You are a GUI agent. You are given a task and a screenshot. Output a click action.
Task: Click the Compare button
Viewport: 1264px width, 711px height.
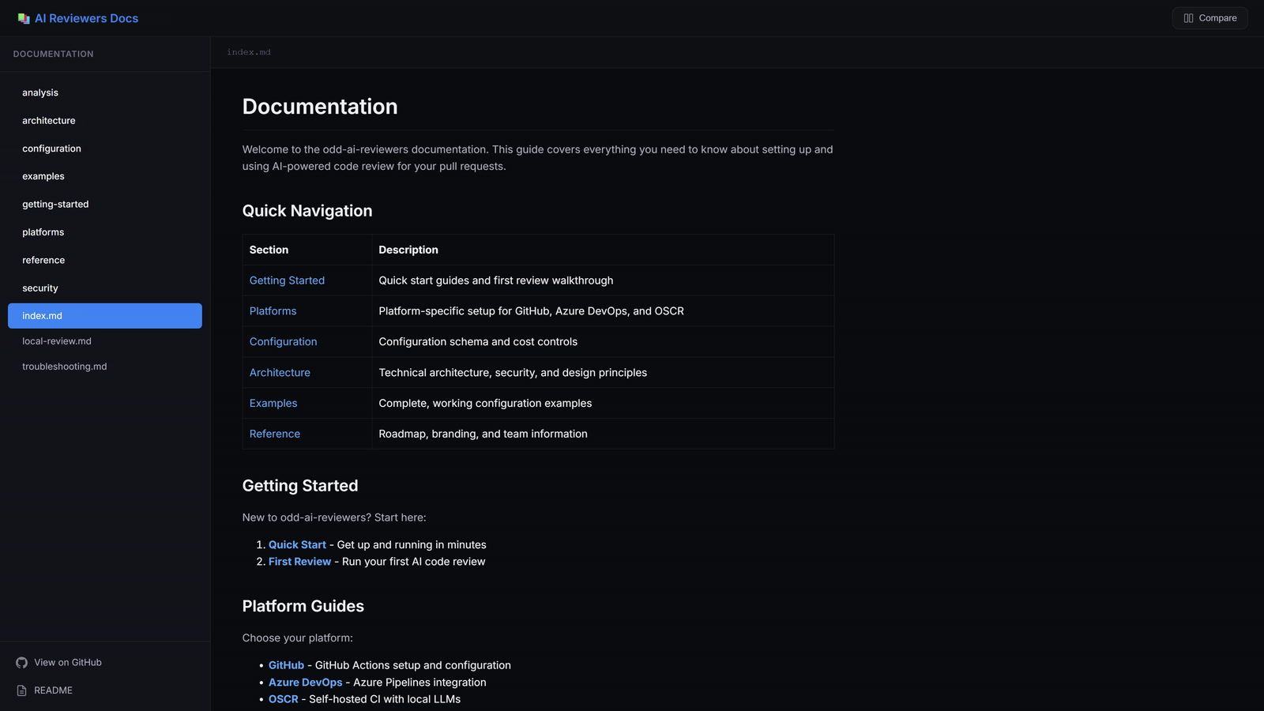[1209, 18]
